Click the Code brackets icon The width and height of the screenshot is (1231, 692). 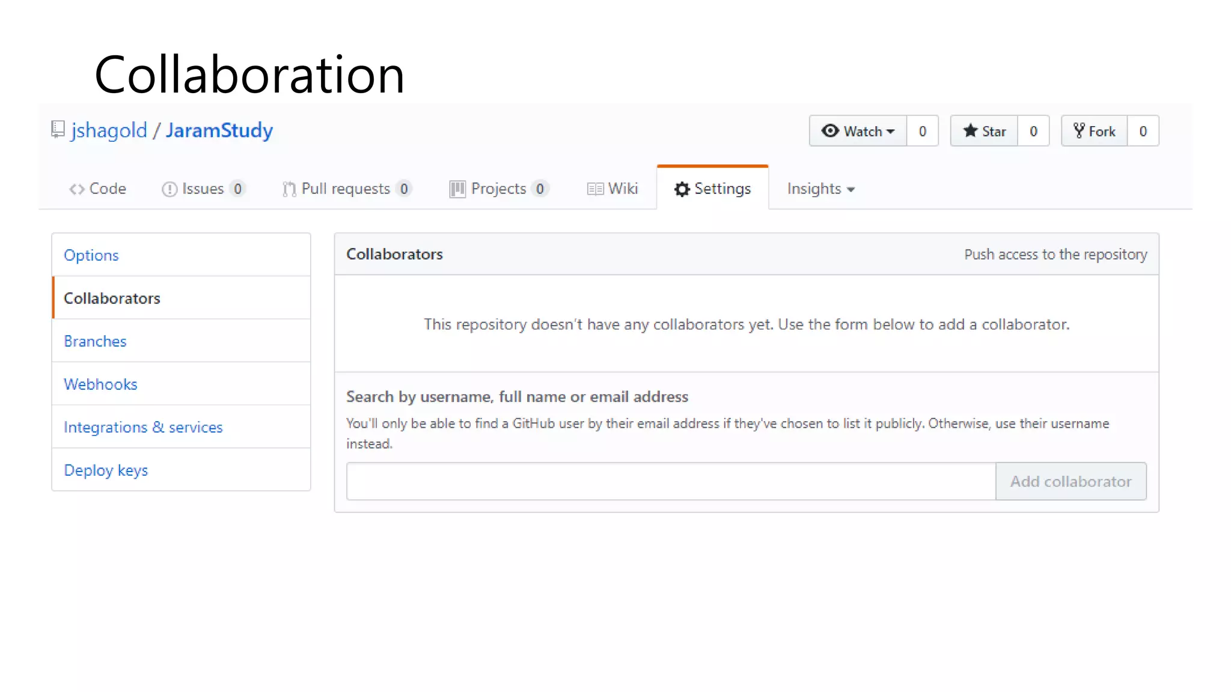click(76, 189)
